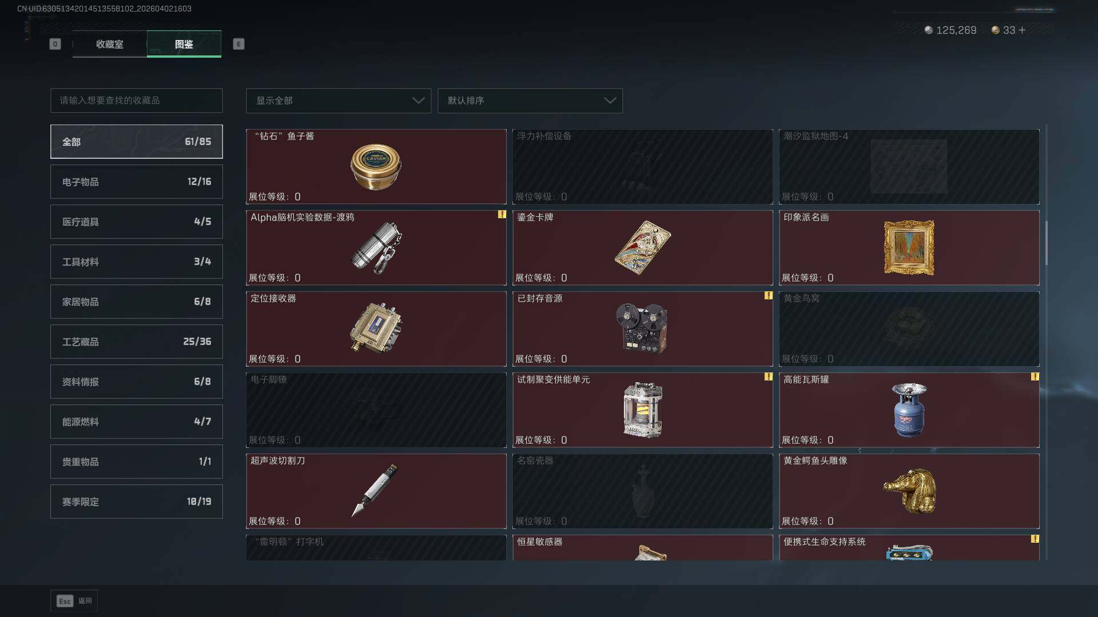Focus the collectible search input field
The image size is (1098, 617).
point(137,101)
